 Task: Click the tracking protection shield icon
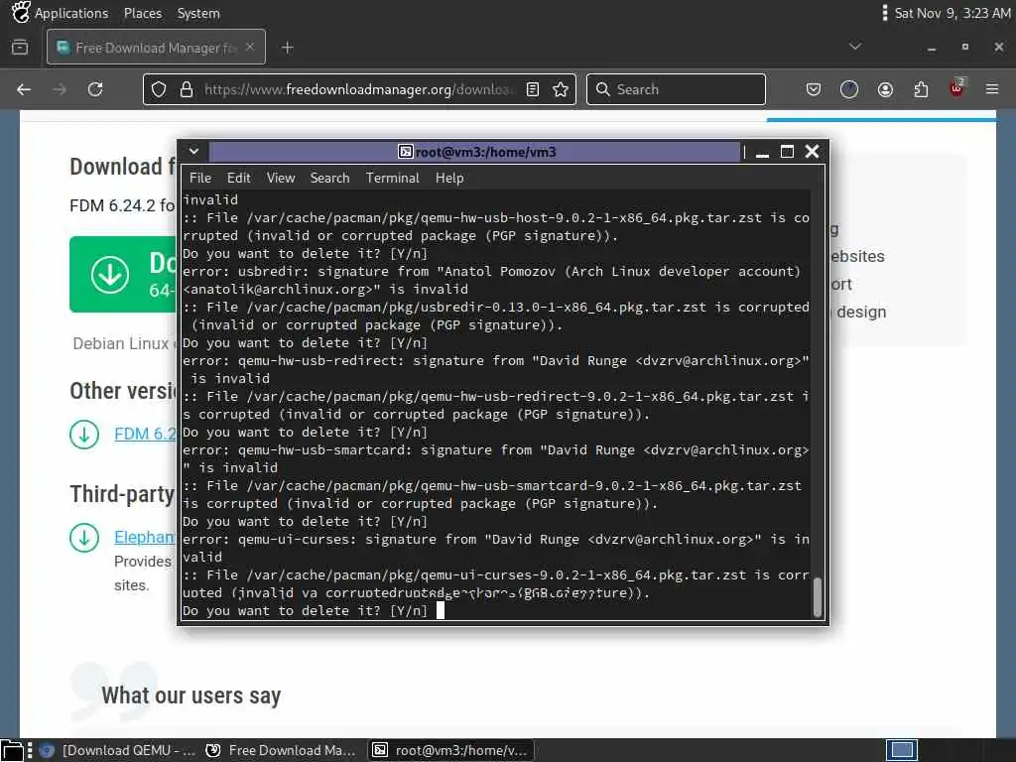[x=159, y=89]
